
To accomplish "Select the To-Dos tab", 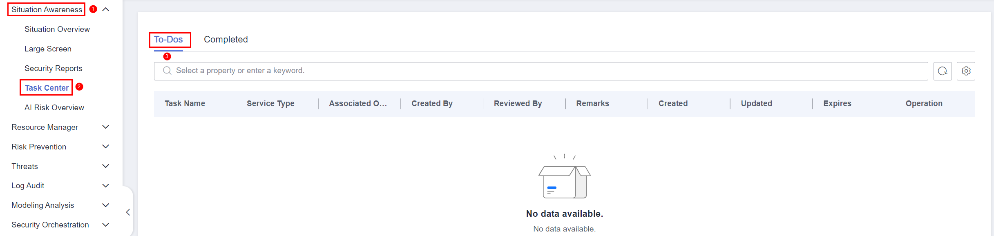I will [168, 40].
